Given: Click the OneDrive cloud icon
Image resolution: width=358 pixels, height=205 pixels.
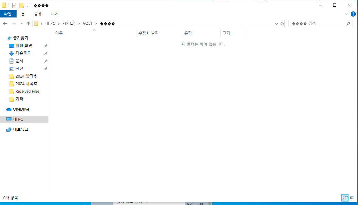Looking at the screenshot, I should click(x=9, y=109).
